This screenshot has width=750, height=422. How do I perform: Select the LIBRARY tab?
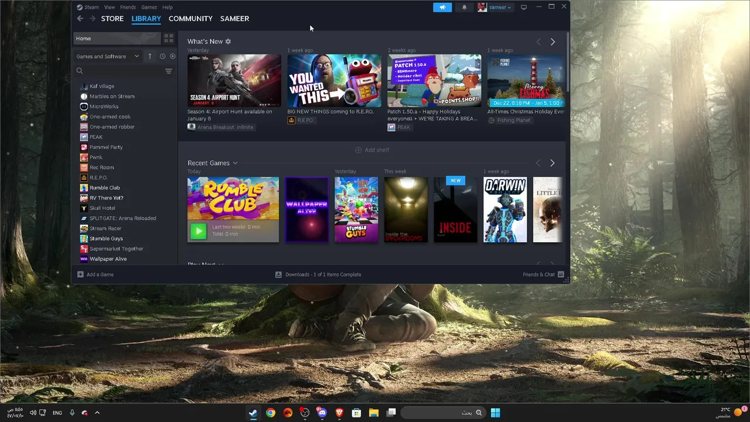(x=146, y=18)
